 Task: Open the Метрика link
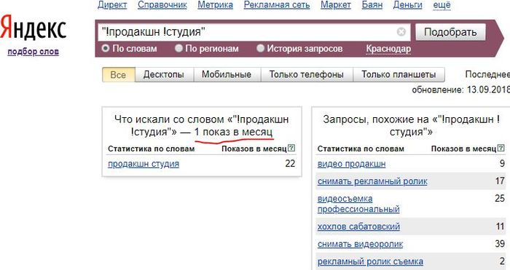pos(216,5)
